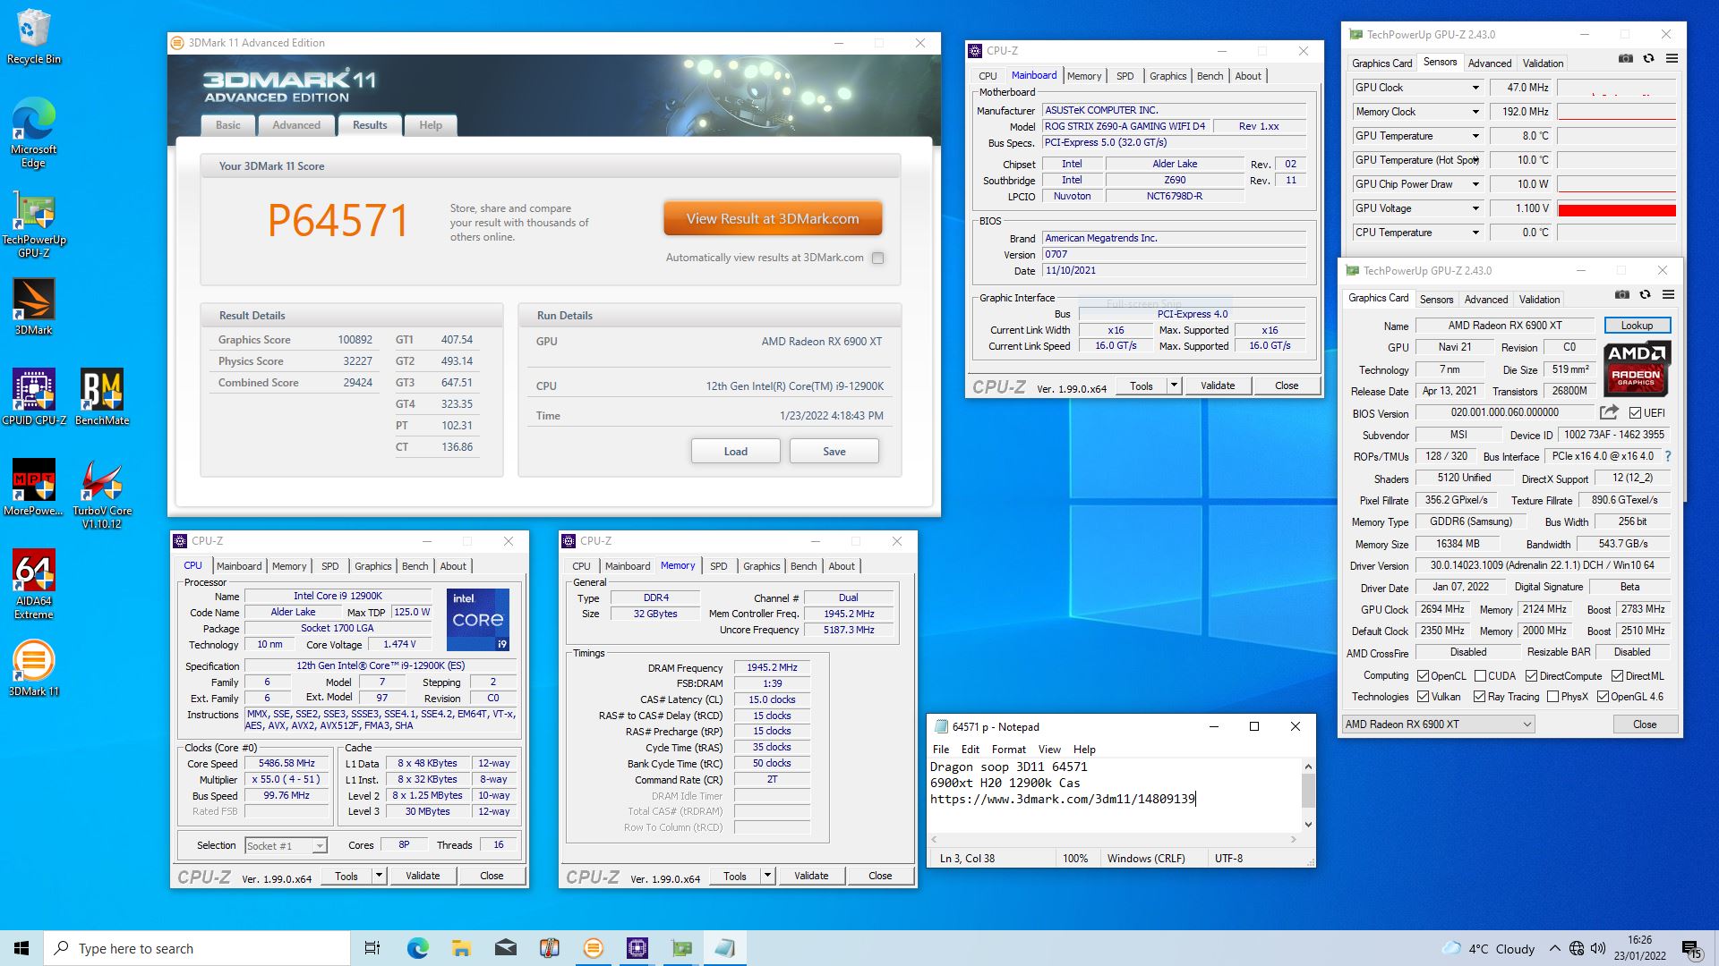The image size is (1719, 966).
Task: Click Notepad horizontal scrollbar track
Action: click(x=1114, y=839)
